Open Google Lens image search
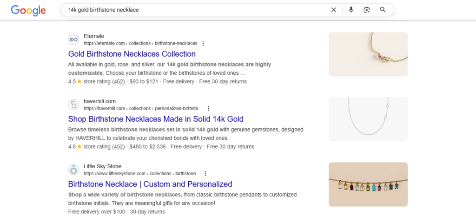The width and height of the screenshot is (476, 224). click(x=367, y=10)
